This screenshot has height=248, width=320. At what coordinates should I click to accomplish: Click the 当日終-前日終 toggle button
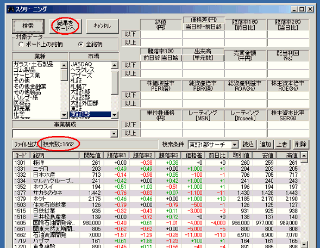click(x=204, y=27)
